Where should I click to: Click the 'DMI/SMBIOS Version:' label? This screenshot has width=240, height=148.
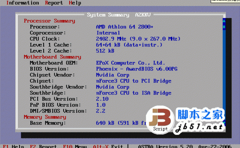[58, 111]
